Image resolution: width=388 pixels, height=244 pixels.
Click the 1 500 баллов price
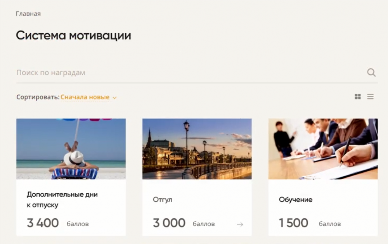[310, 223]
